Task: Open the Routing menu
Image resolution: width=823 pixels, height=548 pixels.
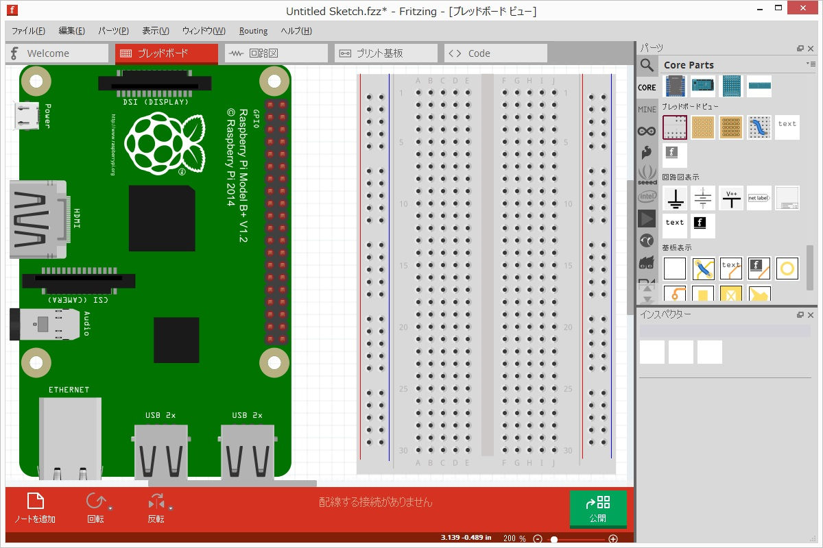Action: (x=253, y=31)
